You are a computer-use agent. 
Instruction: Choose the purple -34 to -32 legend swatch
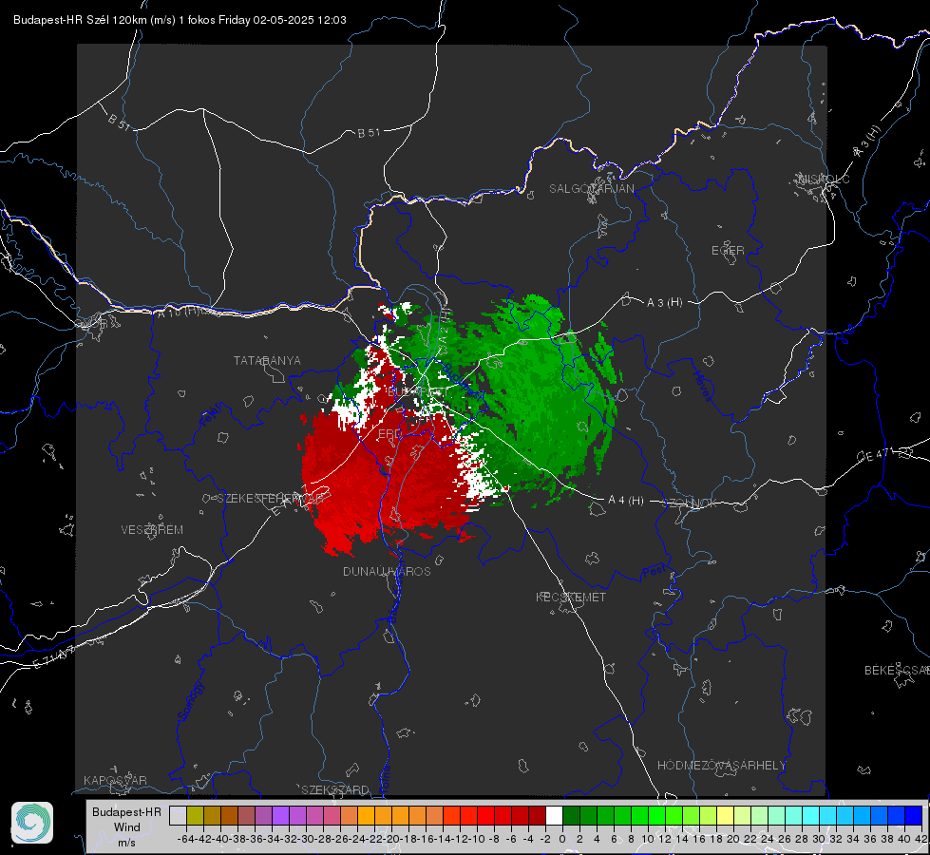(x=280, y=815)
